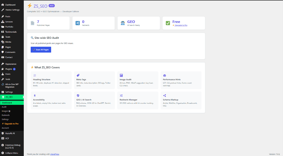The image size is (283, 156).
Task: Click the Plugins plug icon
Action: click(x=3, y=69)
